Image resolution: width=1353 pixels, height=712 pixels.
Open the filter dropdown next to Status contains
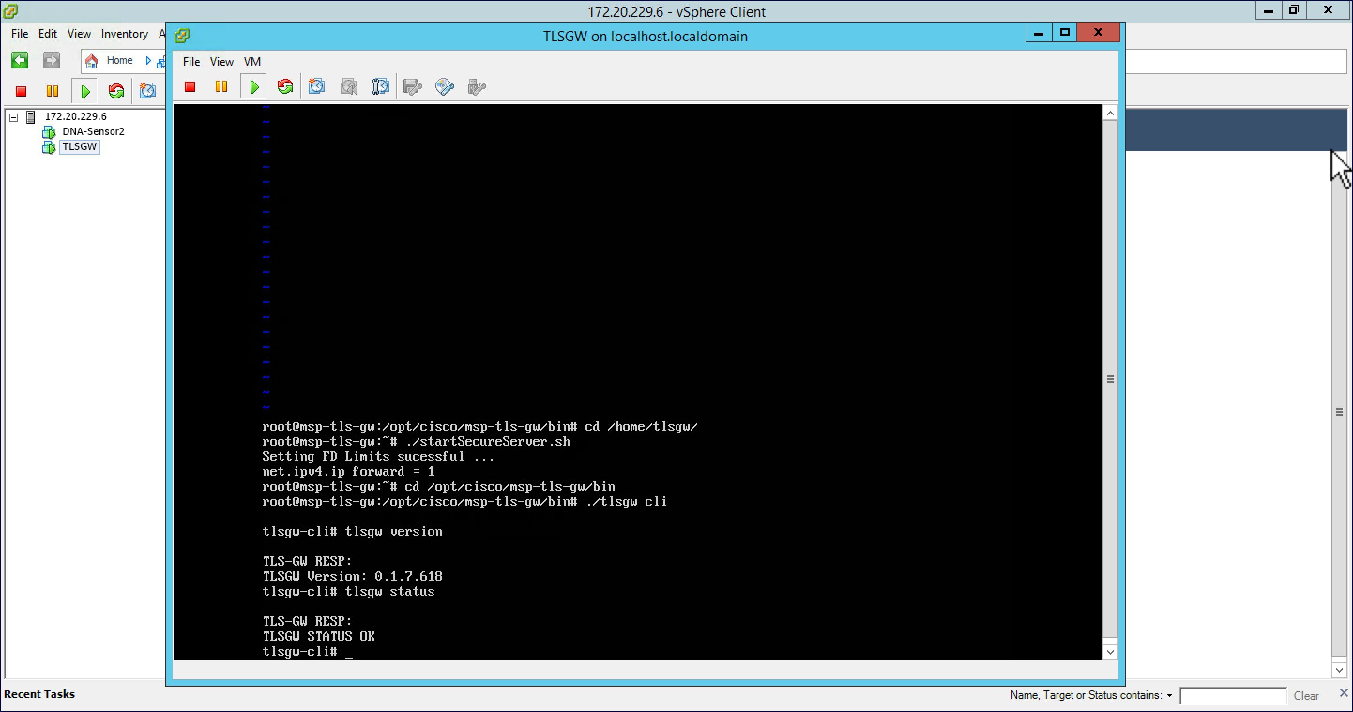pyautogui.click(x=1170, y=696)
